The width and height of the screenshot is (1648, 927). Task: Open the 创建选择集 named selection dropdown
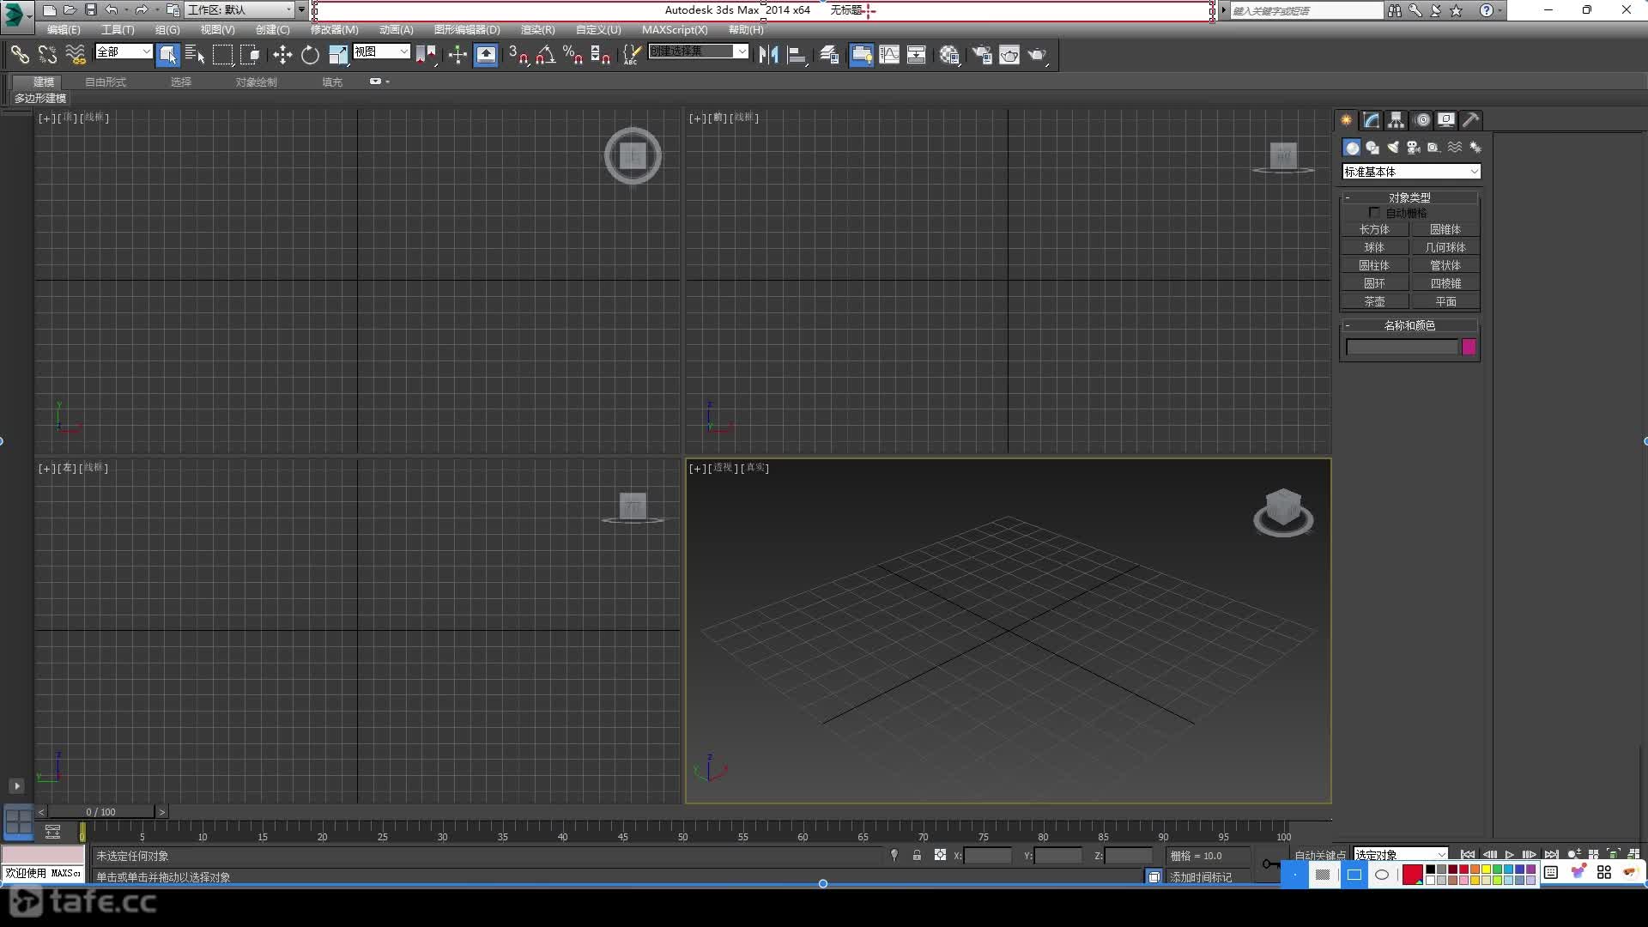point(698,51)
